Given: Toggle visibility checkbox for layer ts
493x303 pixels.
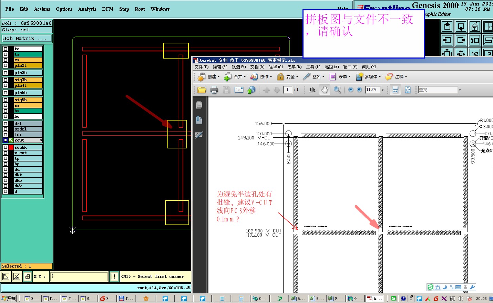Looking at the screenshot, I should pos(6,54).
